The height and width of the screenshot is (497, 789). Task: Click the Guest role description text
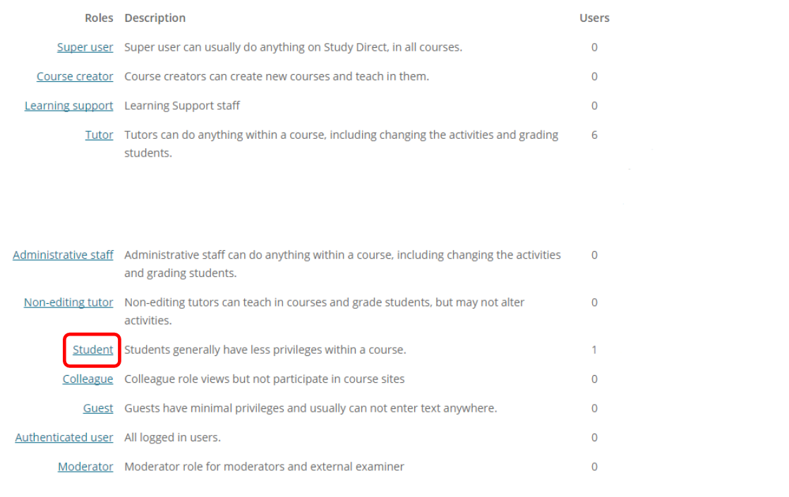click(311, 408)
